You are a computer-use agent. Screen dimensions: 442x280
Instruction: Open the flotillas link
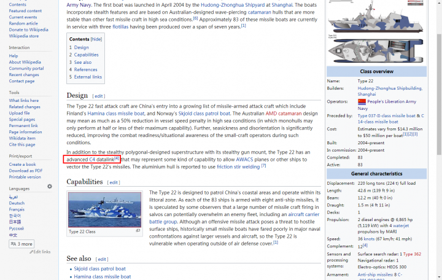(120, 27)
